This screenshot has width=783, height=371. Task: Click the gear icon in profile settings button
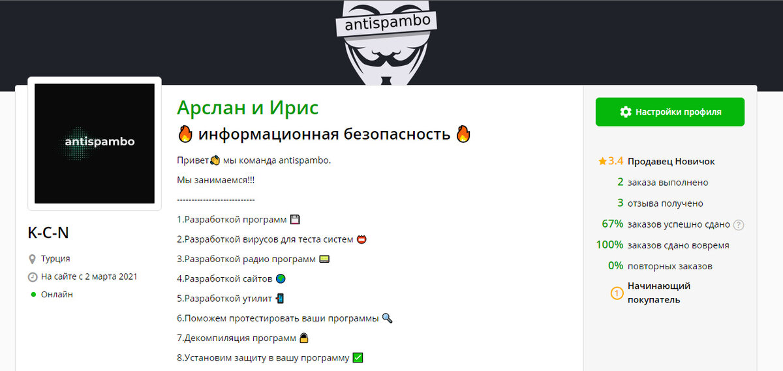tap(625, 112)
